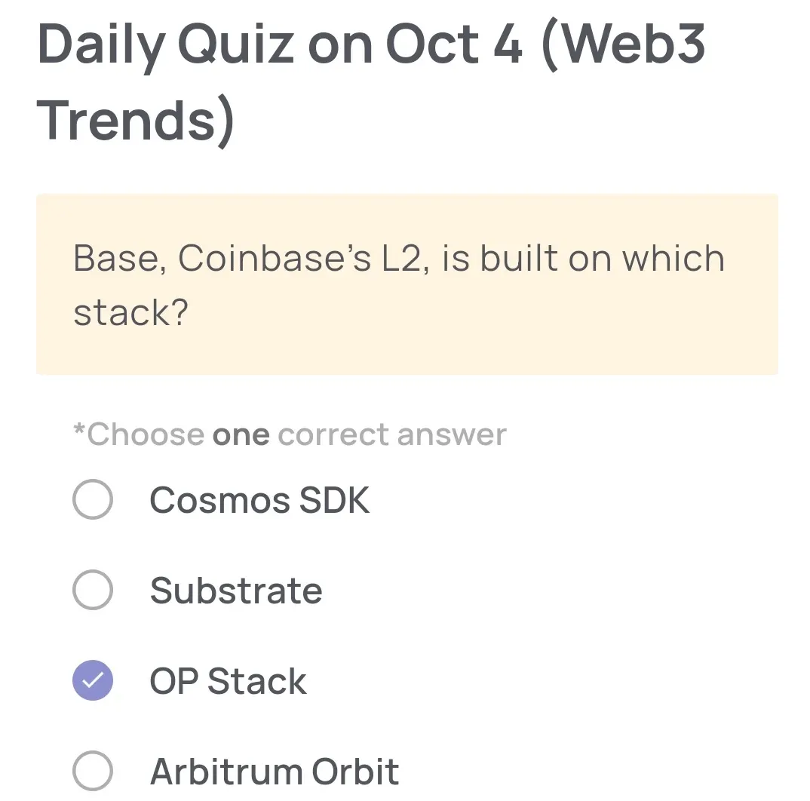The height and width of the screenshot is (801, 810).
Task: Click the Arbitrum Orbit answer text
Action: coord(274,771)
